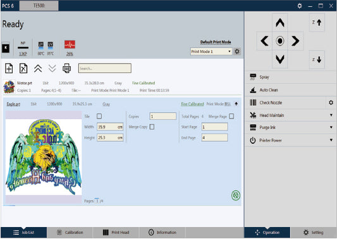This screenshot has width=337, height=239.
Task: Click the Spray button
Action: click(x=290, y=77)
